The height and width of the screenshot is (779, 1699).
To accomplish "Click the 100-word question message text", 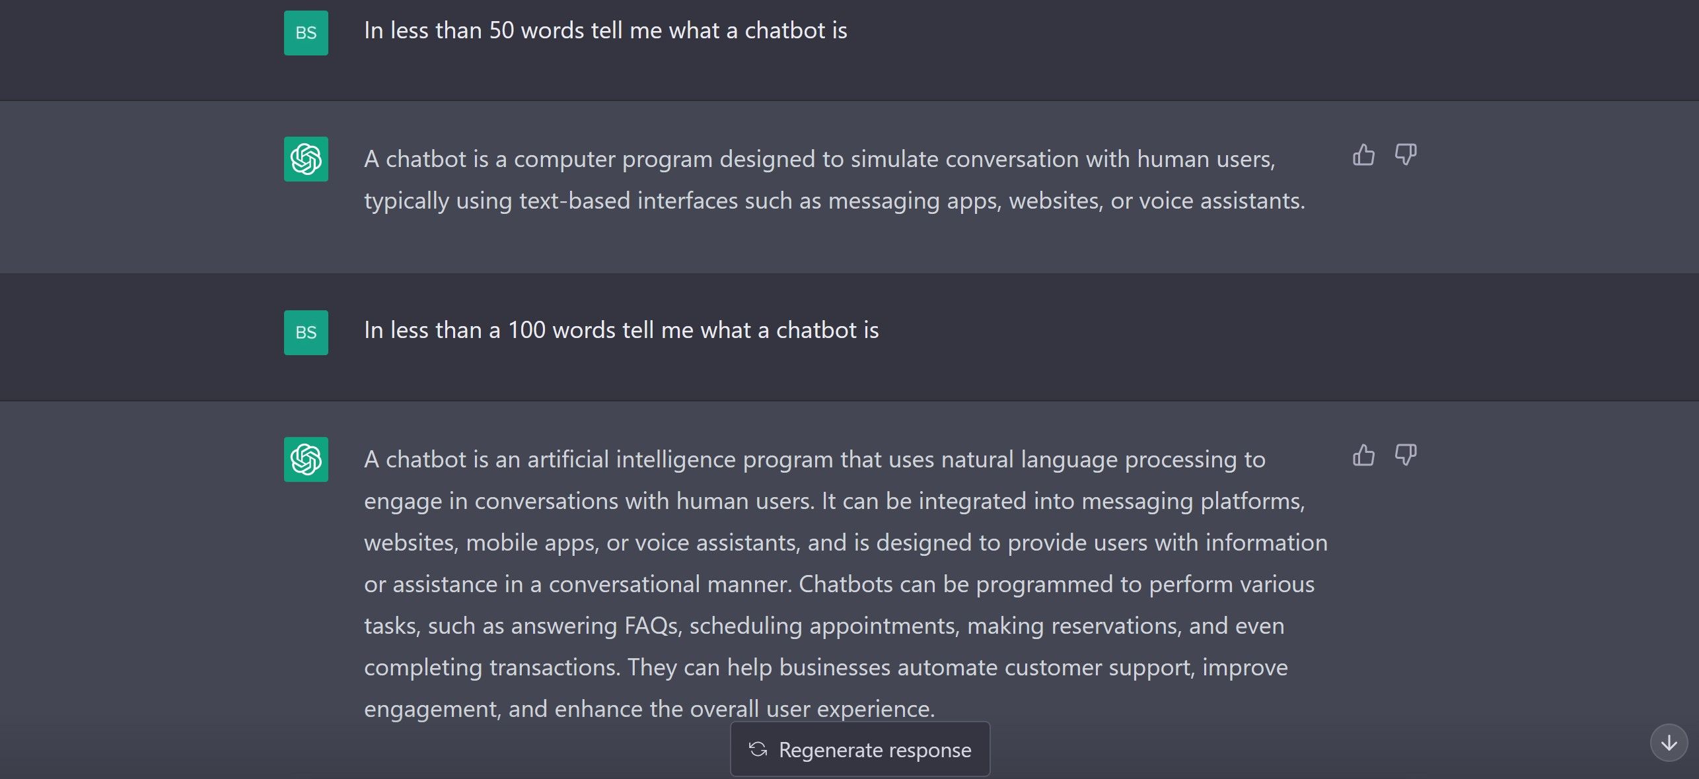I will pyautogui.click(x=621, y=330).
